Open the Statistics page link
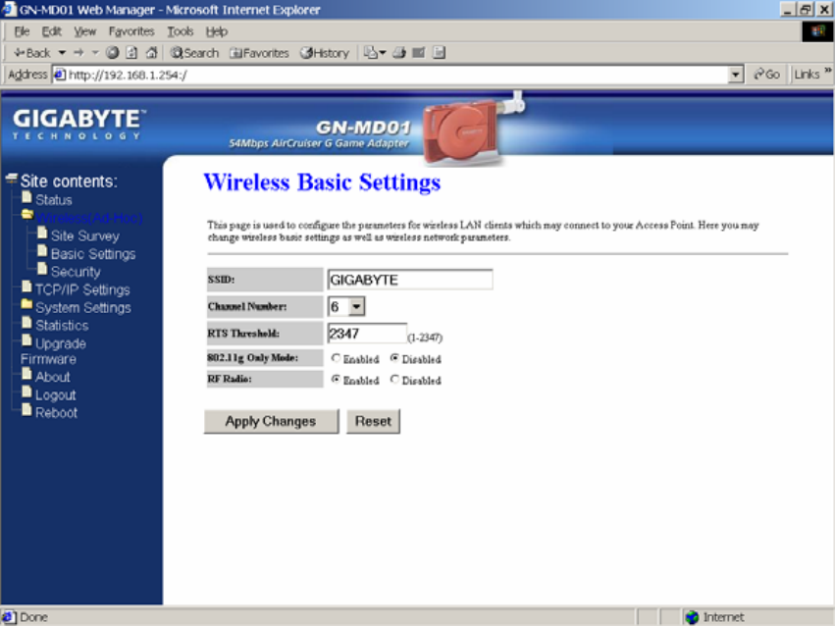Image resolution: width=835 pixels, height=626 pixels. pyautogui.click(x=62, y=325)
